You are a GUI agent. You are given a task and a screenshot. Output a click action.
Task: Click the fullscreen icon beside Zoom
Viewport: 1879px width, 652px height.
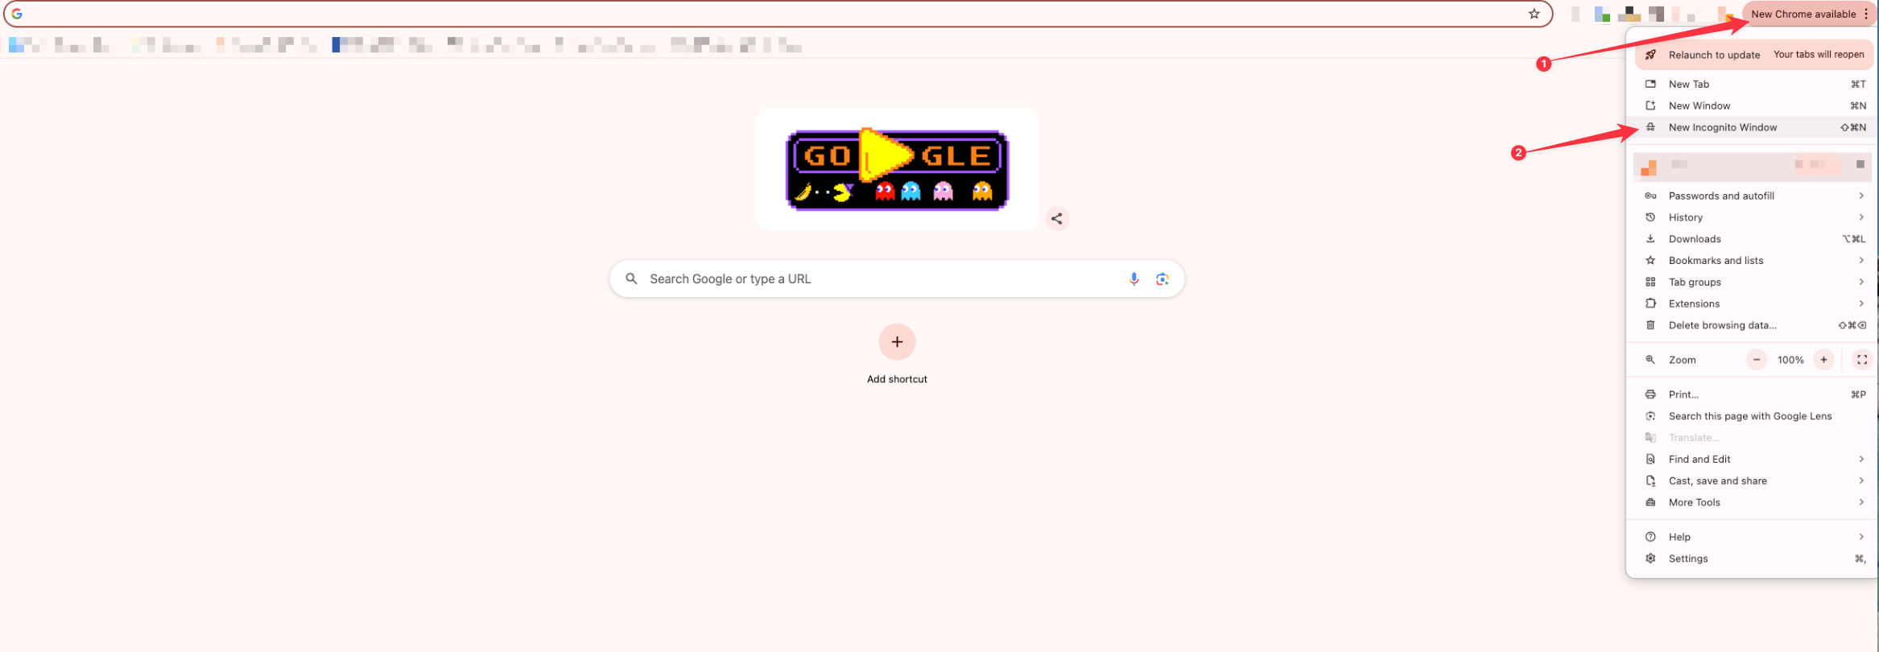pos(1861,360)
